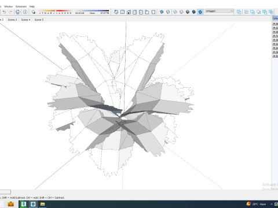Switch to the Scene 4 tab

(x=25, y=20)
